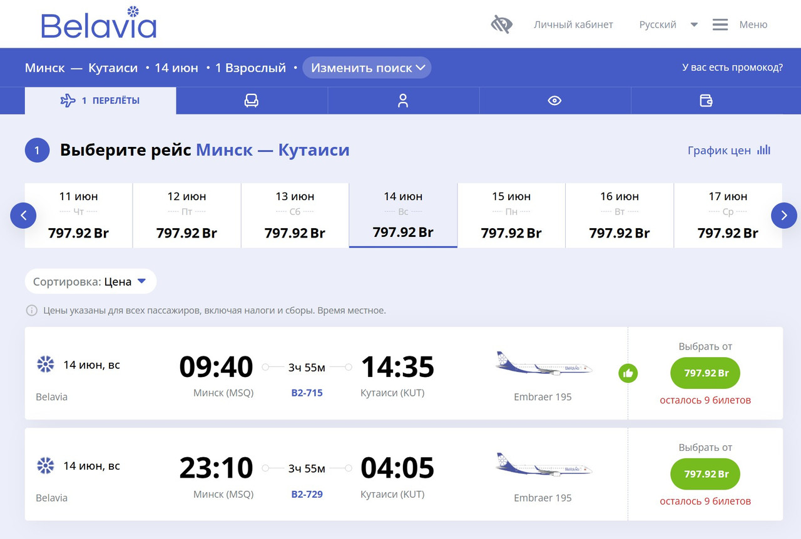Select the 15 июн date tab
The height and width of the screenshot is (539, 801).
pos(511,216)
